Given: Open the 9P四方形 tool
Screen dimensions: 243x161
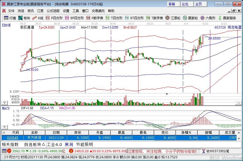Looking at the screenshot, I should click(x=74, y=18).
